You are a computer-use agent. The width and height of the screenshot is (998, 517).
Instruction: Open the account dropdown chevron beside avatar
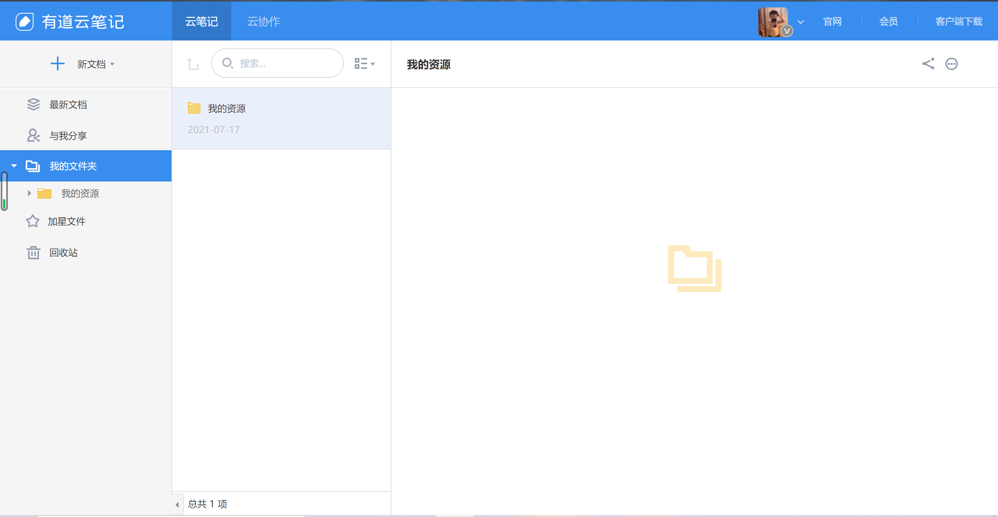point(801,22)
